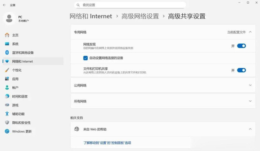Click the search magnifier icon
The width and height of the screenshot is (260, 151).
point(78,5)
